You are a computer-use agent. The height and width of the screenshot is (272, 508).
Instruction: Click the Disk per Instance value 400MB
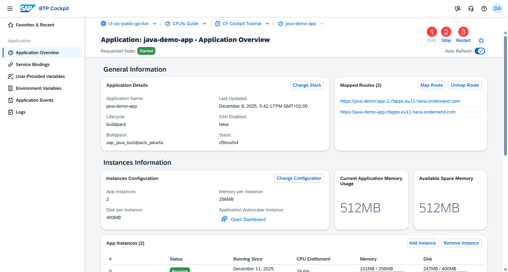(x=114, y=218)
